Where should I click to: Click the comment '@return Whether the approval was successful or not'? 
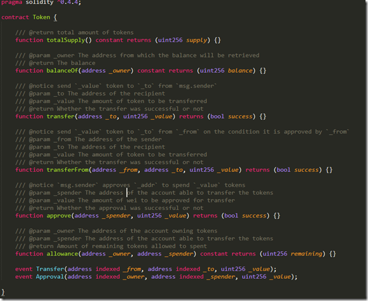(116, 208)
